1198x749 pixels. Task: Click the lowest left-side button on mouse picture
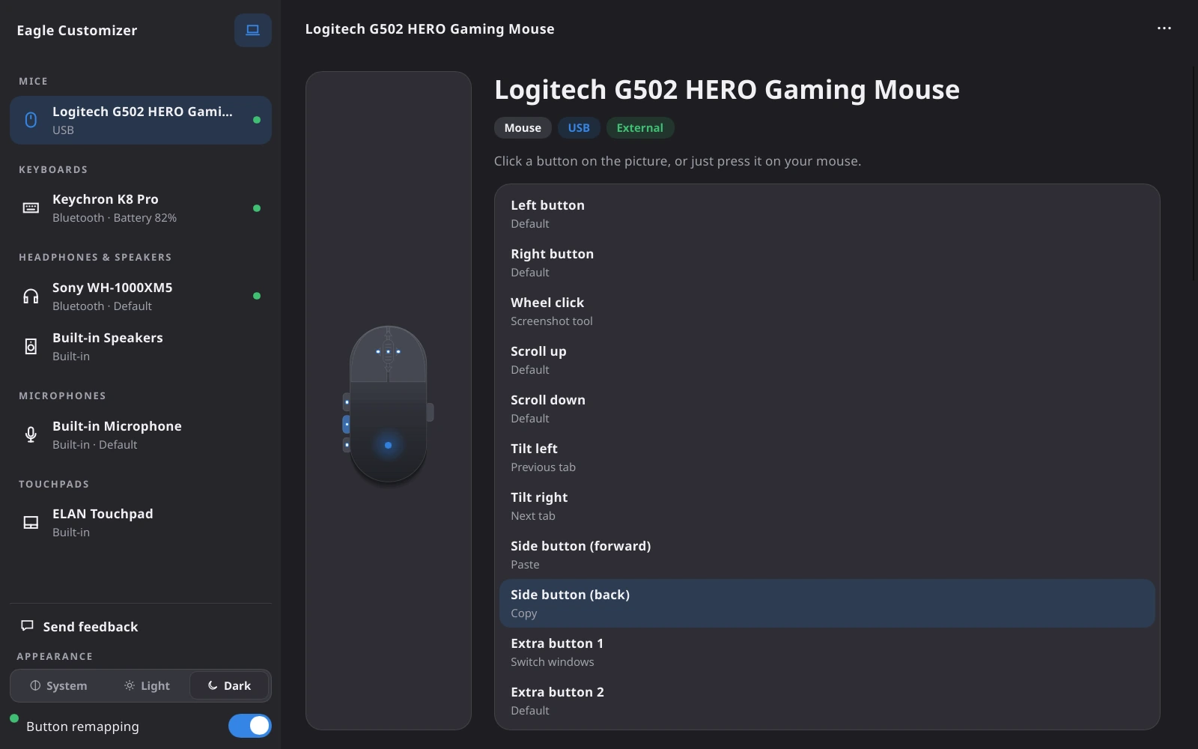click(x=346, y=445)
